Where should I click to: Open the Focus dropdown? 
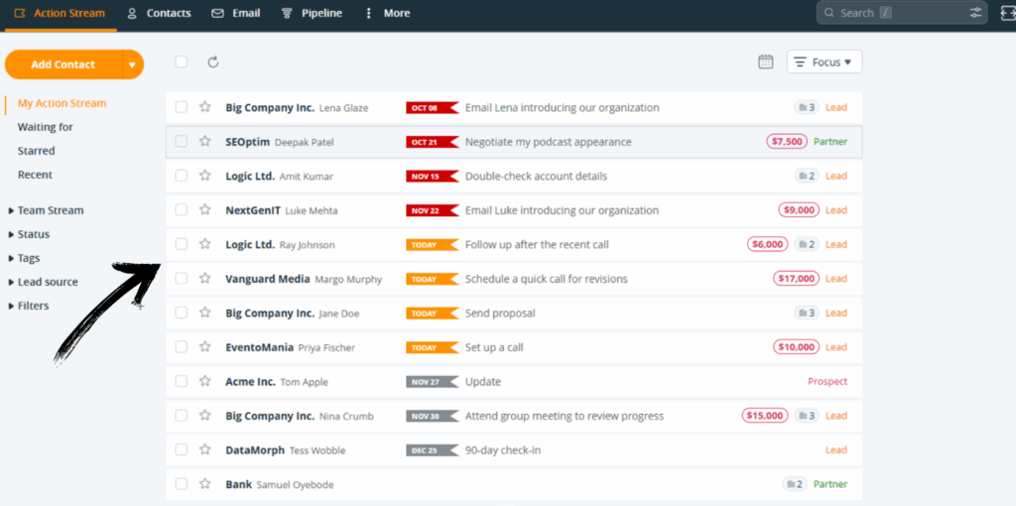coord(825,63)
